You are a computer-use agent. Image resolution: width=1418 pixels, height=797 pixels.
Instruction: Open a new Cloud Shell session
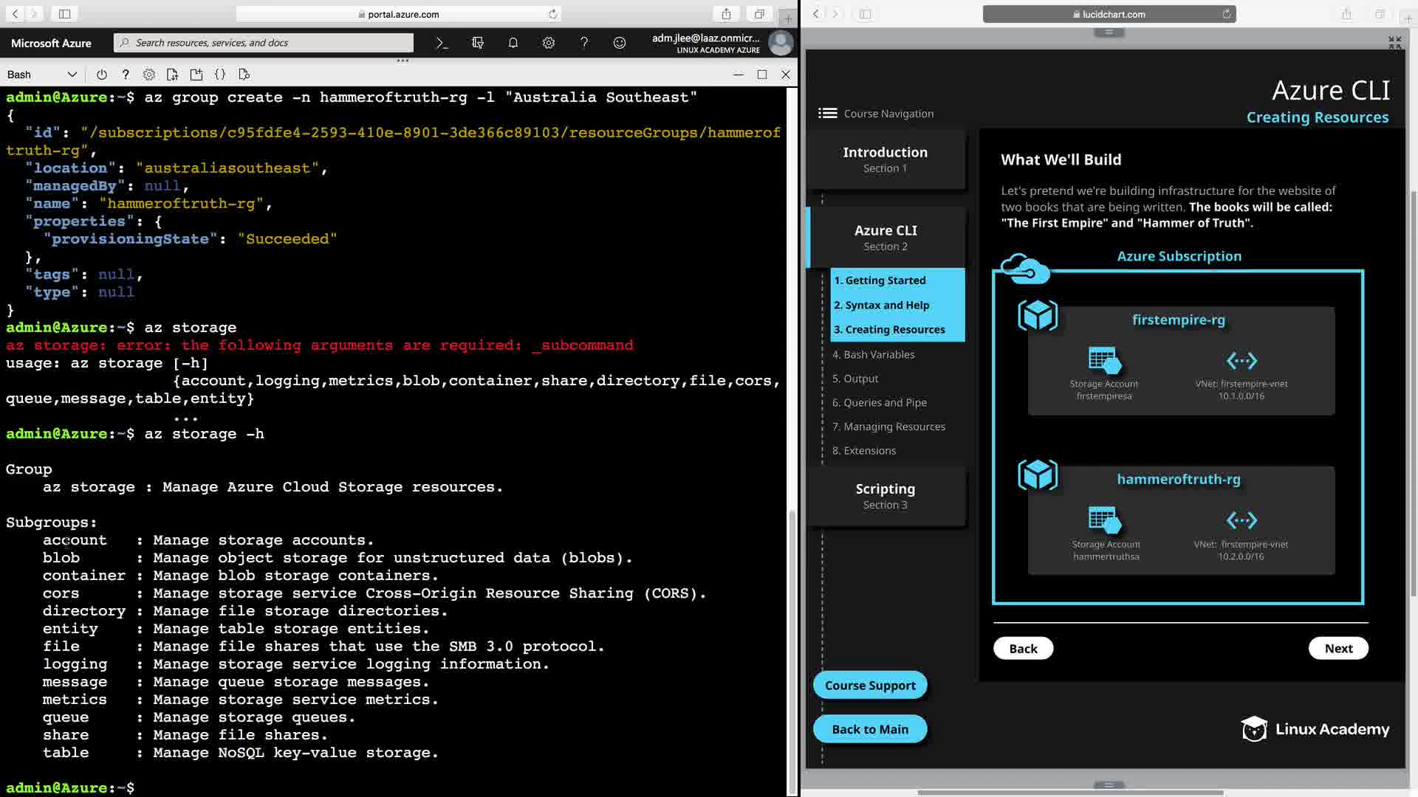(x=196, y=75)
